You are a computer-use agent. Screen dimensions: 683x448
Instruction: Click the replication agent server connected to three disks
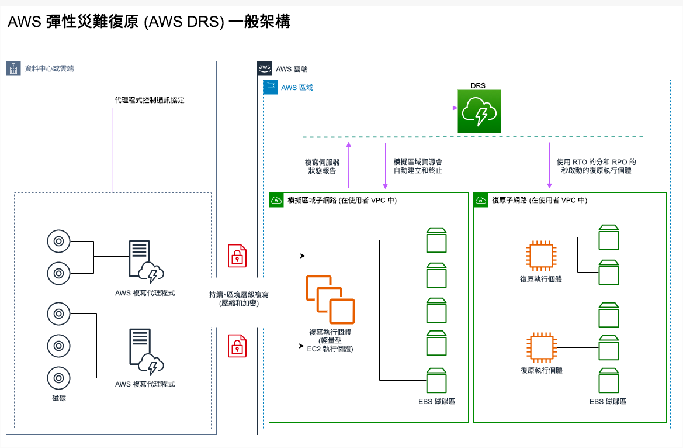(x=146, y=352)
